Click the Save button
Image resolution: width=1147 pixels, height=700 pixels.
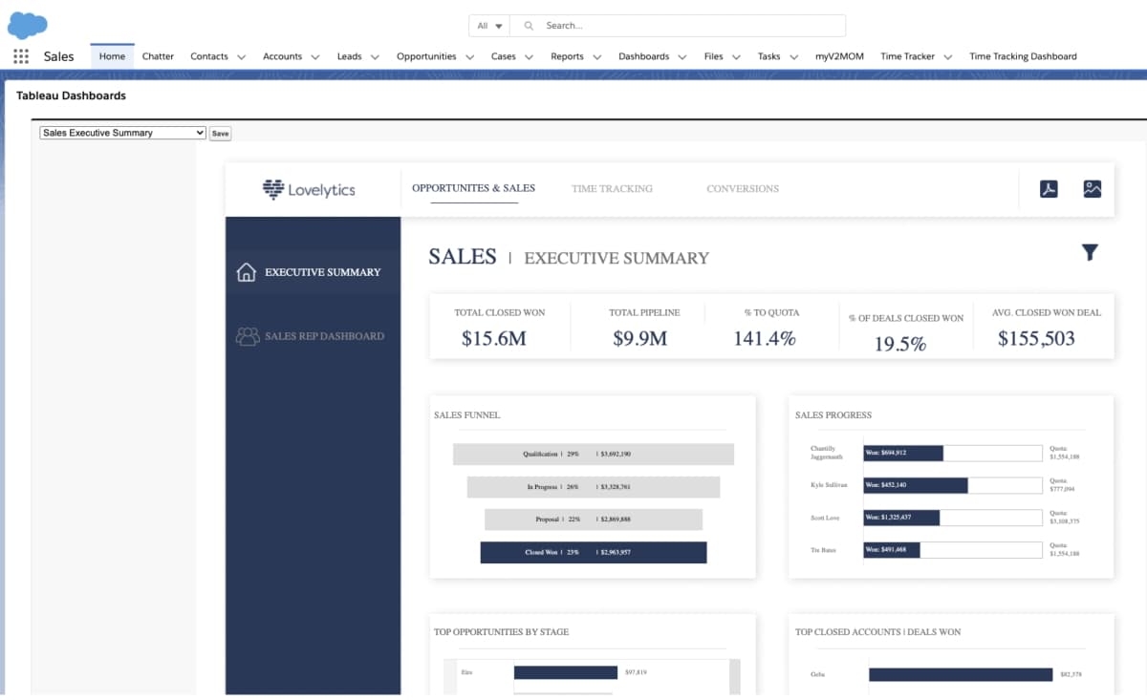(x=220, y=134)
